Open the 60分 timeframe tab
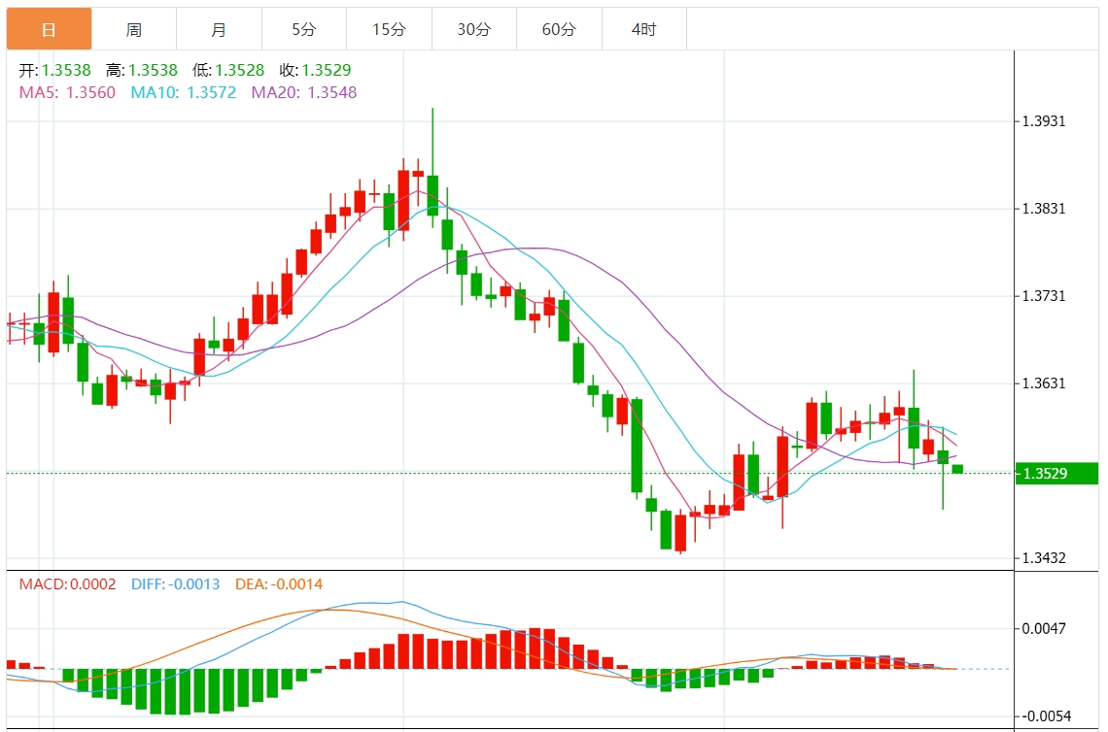 point(559,29)
